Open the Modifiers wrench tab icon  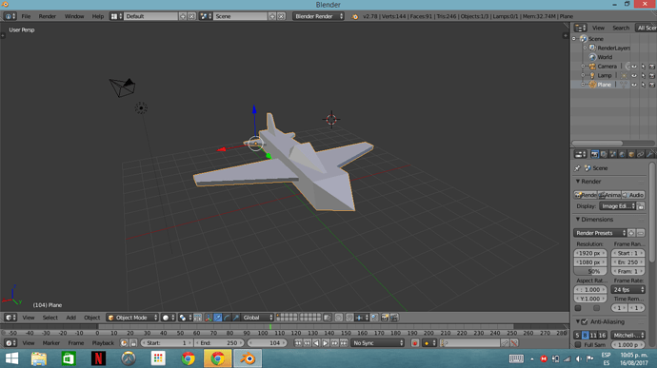click(x=650, y=154)
